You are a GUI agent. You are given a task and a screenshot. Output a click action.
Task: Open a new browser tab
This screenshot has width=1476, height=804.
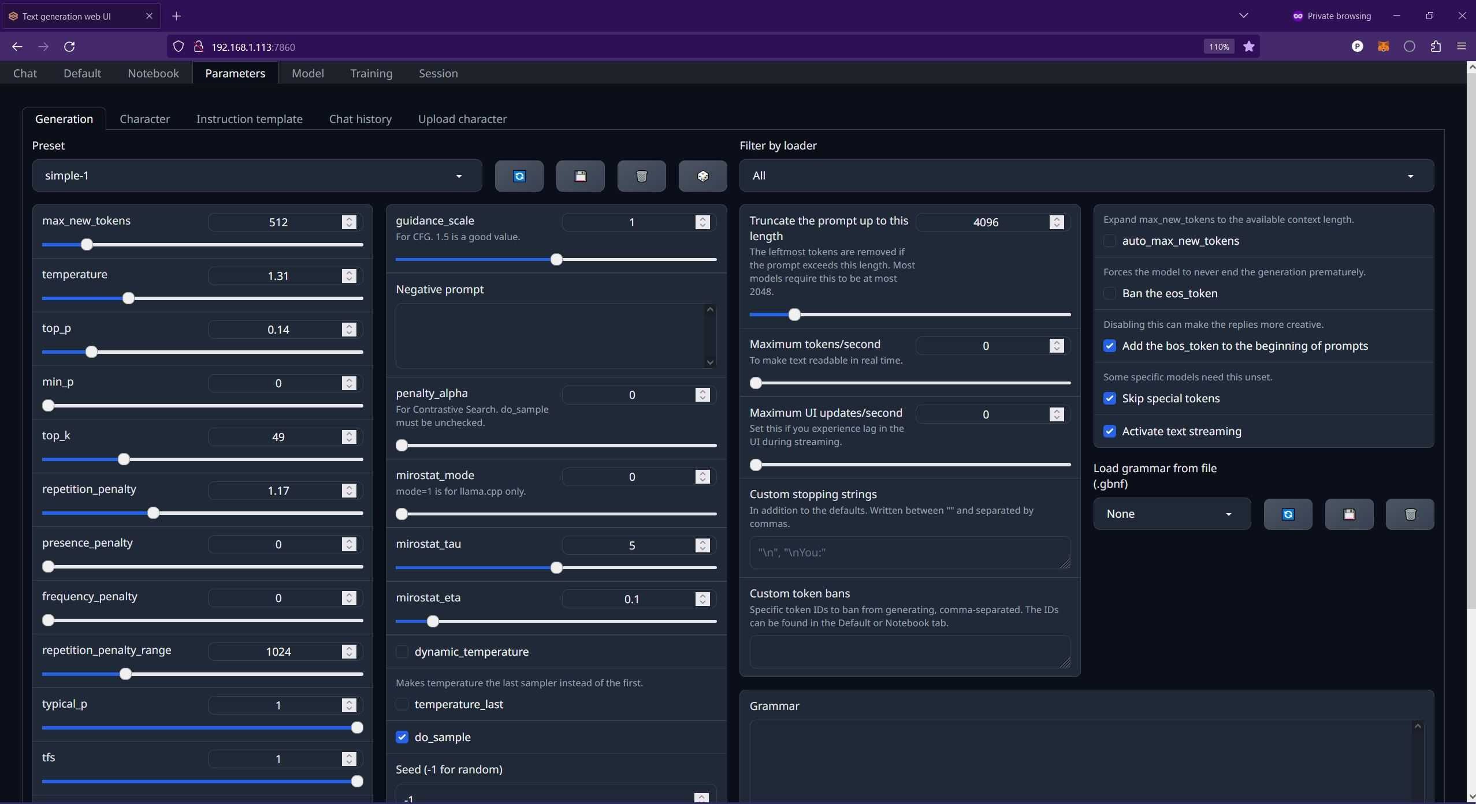click(x=177, y=16)
